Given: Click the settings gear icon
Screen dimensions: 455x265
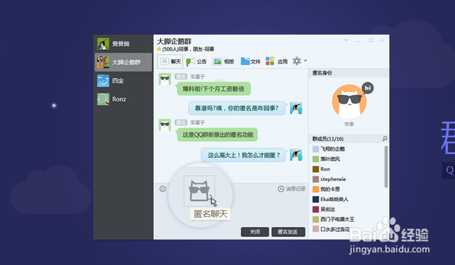Looking at the screenshot, I should (x=297, y=61).
